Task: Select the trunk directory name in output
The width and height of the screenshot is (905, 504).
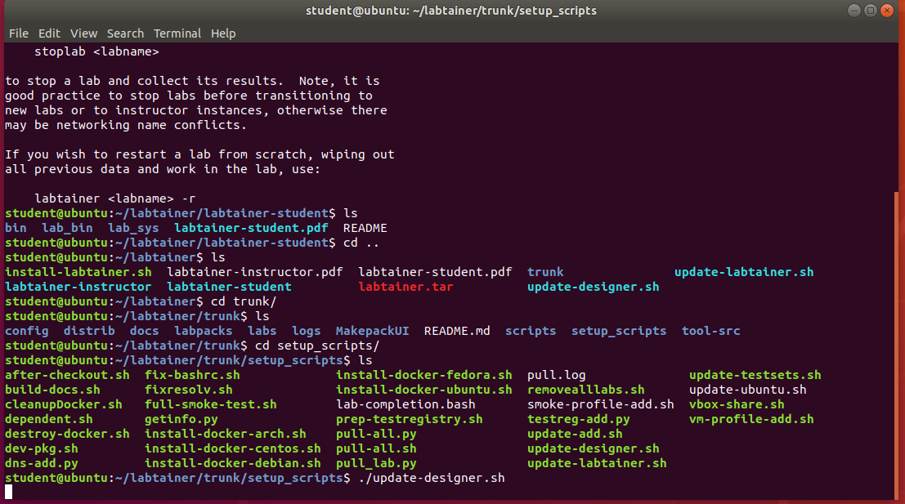Action: tap(544, 271)
